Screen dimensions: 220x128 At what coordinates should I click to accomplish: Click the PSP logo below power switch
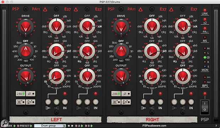[x=205, y=119]
